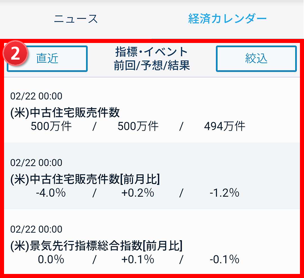Tap the +0.2% forecast value
This screenshot has height=278, width=304.
[x=137, y=192]
